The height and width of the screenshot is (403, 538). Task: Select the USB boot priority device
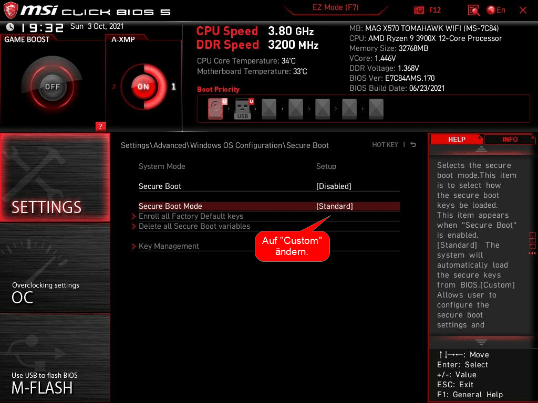tap(244, 109)
